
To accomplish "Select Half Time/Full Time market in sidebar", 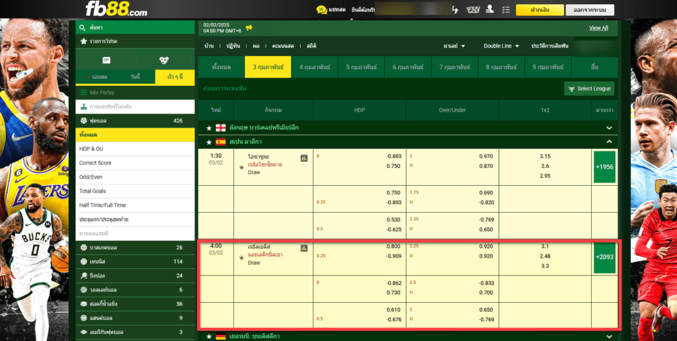I will pyautogui.click(x=135, y=206).
